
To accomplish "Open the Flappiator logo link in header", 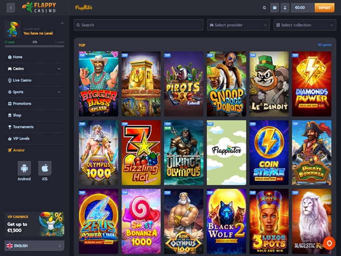I will [x=83, y=8].
